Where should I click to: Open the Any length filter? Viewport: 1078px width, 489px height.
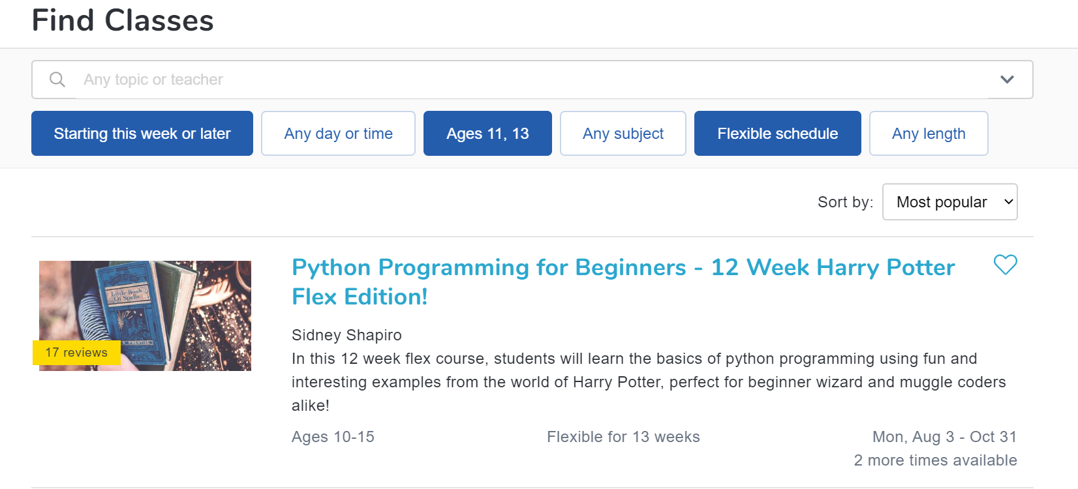[929, 134]
